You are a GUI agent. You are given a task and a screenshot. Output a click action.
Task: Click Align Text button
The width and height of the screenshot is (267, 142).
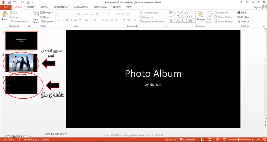tap(148, 17)
